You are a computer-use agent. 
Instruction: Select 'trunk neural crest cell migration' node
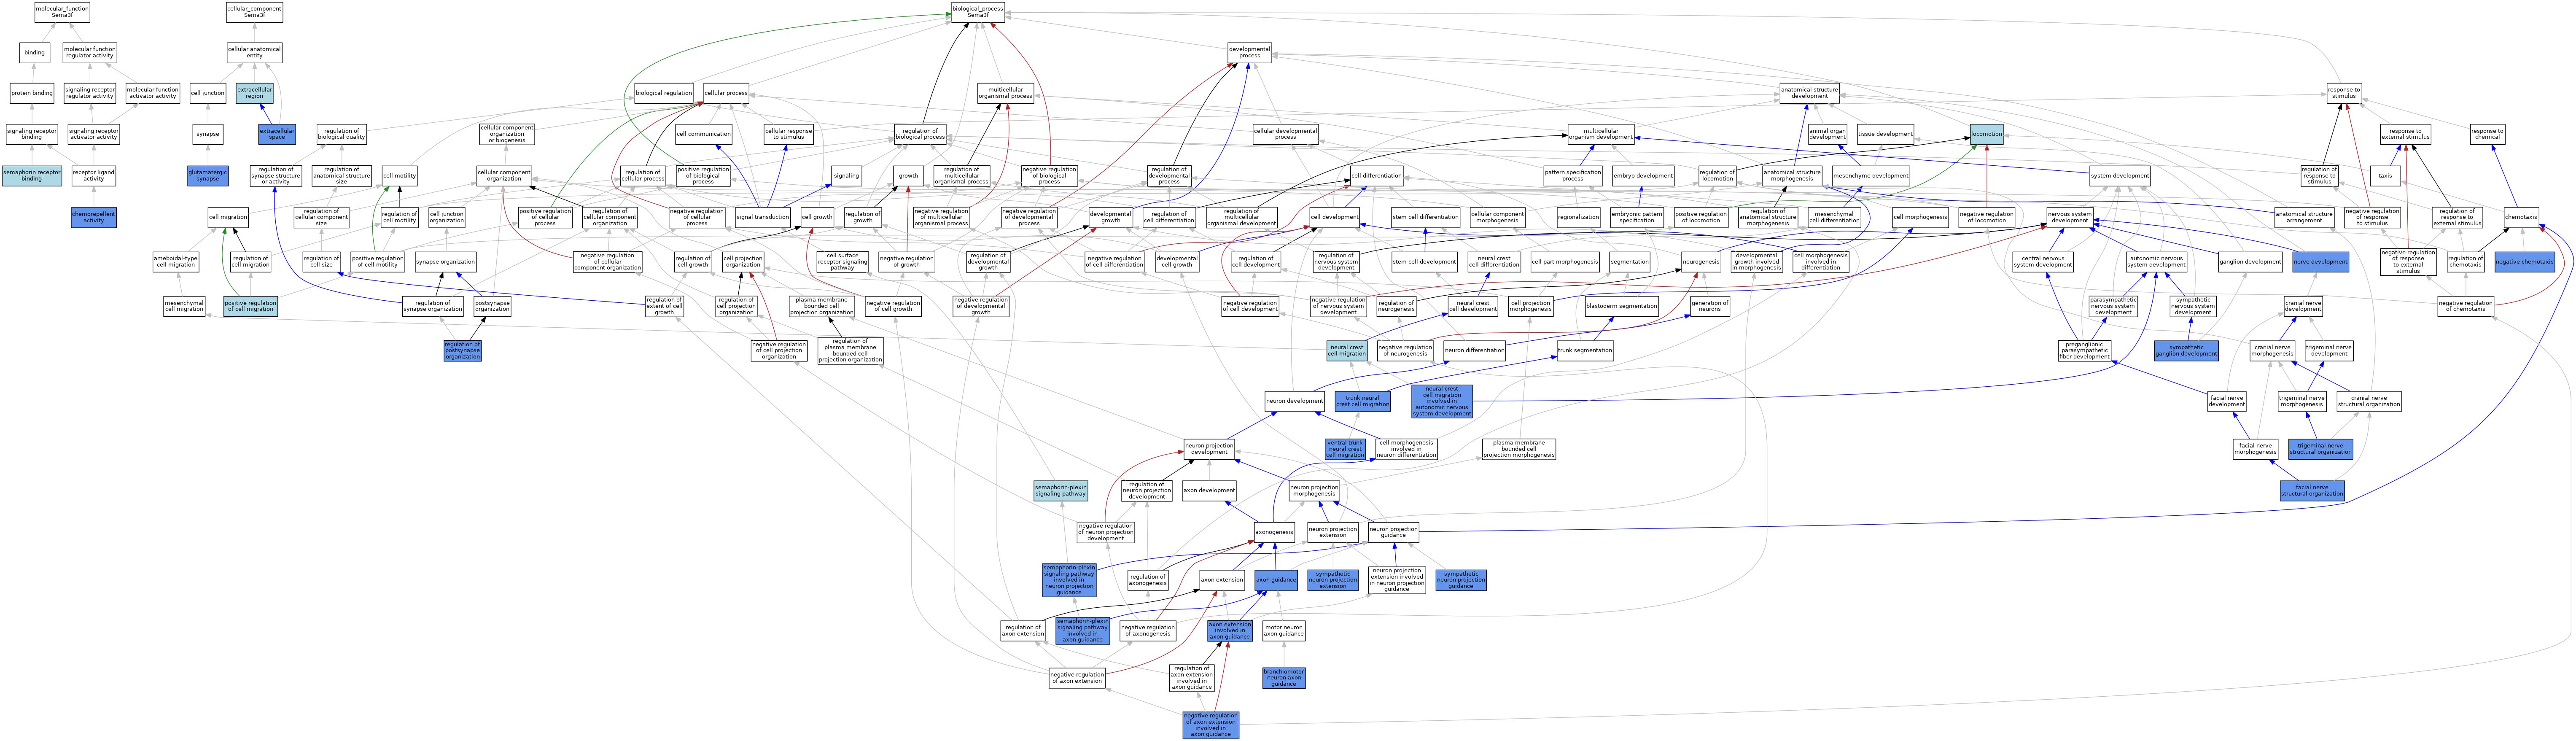tap(1362, 401)
